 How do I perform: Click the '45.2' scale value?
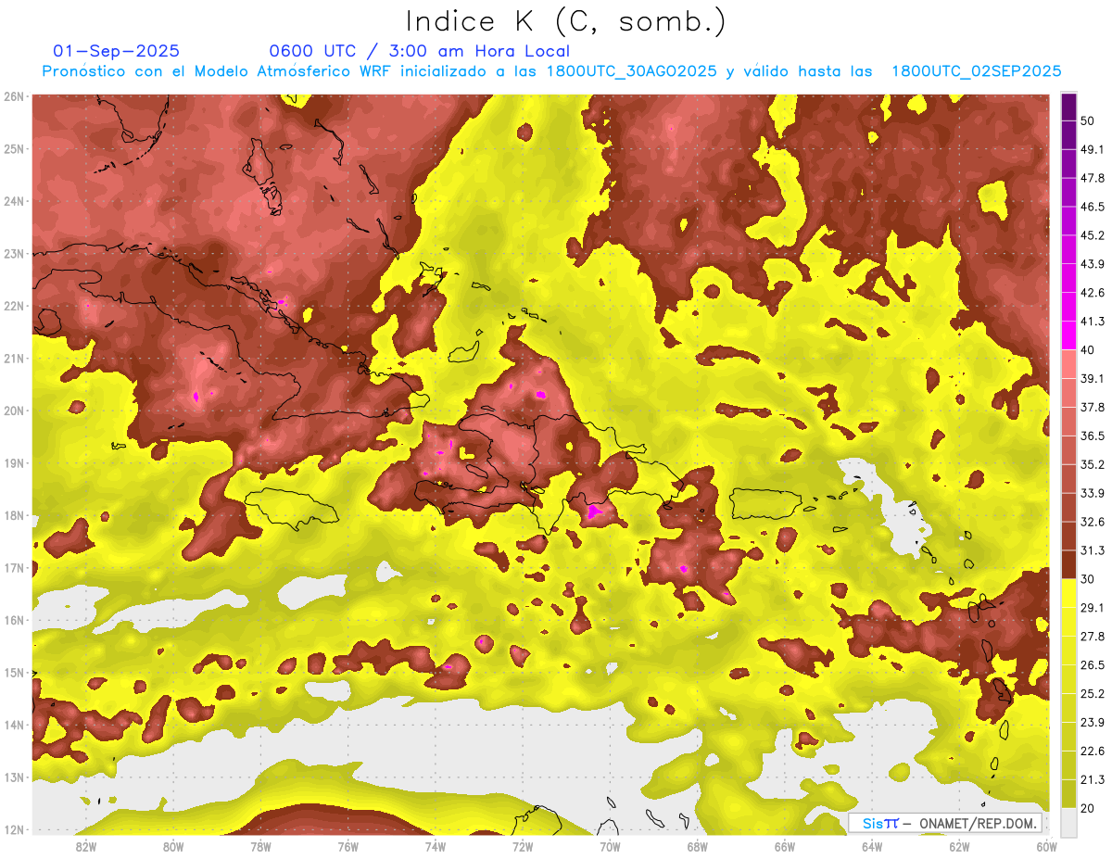pyautogui.click(x=1093, y=235)
